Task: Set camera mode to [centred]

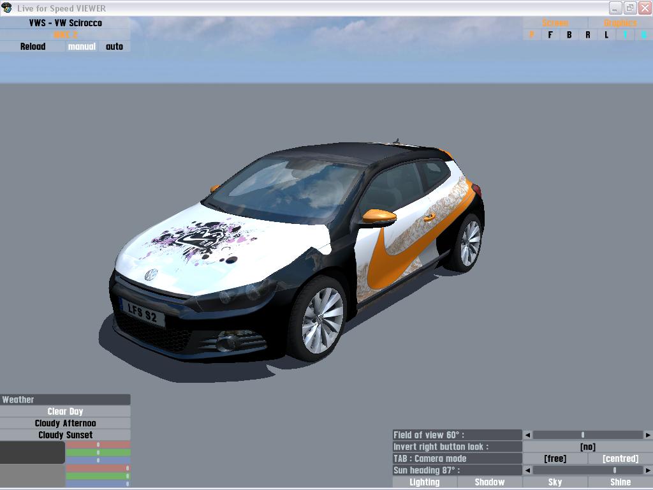Action: pos(620,458)
